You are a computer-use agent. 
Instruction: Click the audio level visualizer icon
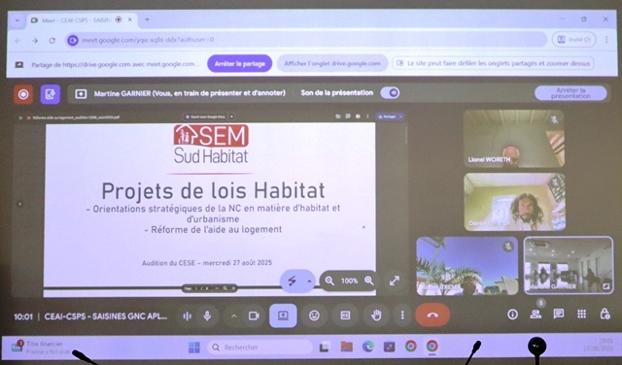(x=187, y=315)
